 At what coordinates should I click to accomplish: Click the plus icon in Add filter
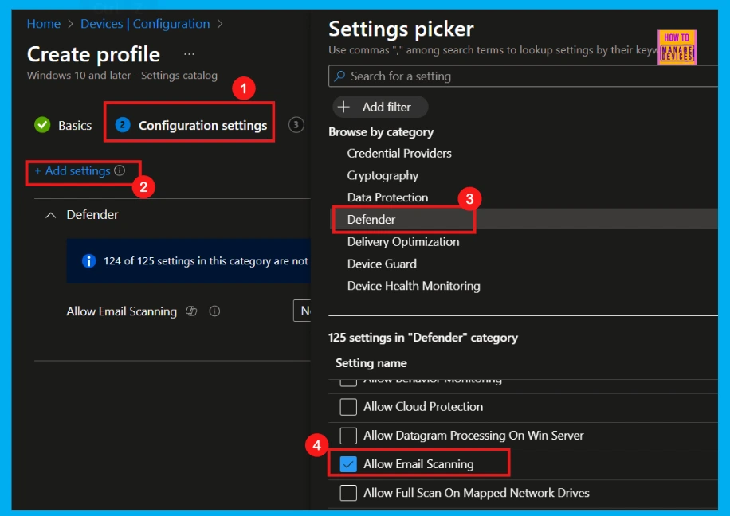pyautogui.click(x=343, y=107)
